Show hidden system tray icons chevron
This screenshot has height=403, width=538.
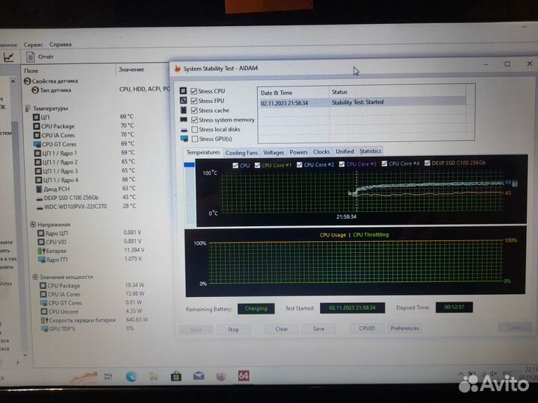[461, 373]
